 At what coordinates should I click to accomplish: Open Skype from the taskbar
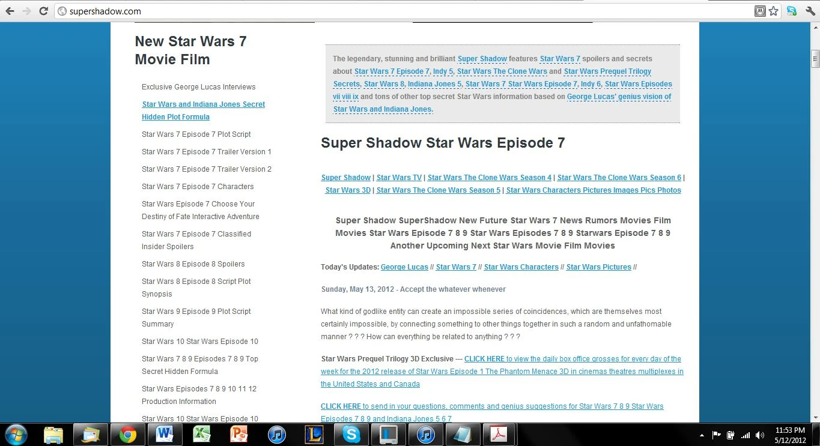(350, 434)
